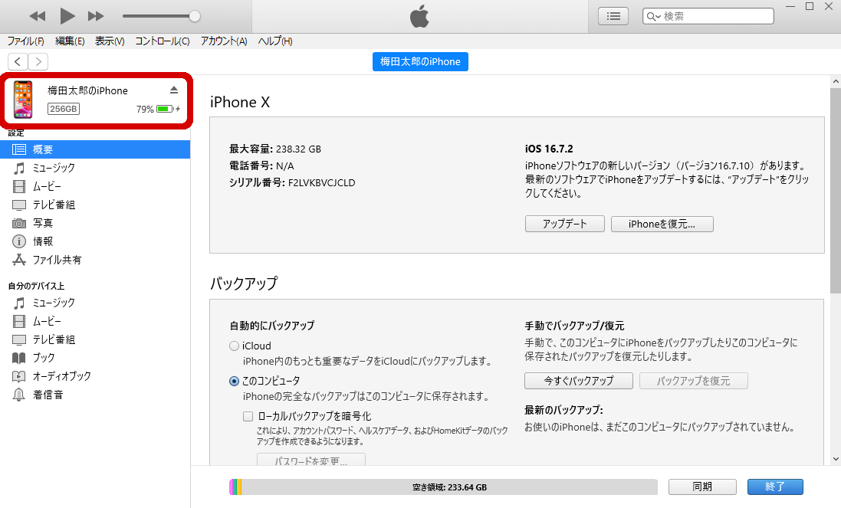Click the storage capacity bar

(443, 487)
